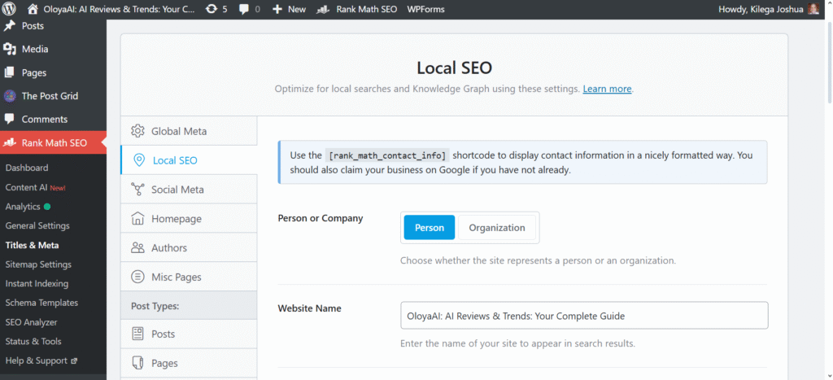Image resolution: width=833 pixels, height=380 pixels.
Task: Click the Authors people icon
Action: pyautogui.click(x=137, y=247)
